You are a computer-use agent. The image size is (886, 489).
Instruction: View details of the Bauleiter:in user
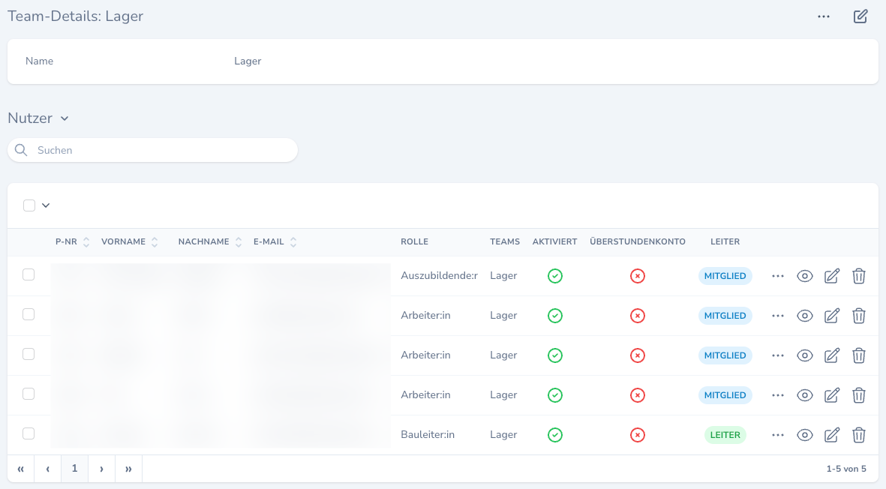[x=805, y=435]
